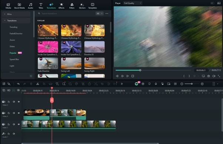Open the Stock Media tab
Image resolution: width=223 pixels, height=144 pixels.
tap(19, 6)
